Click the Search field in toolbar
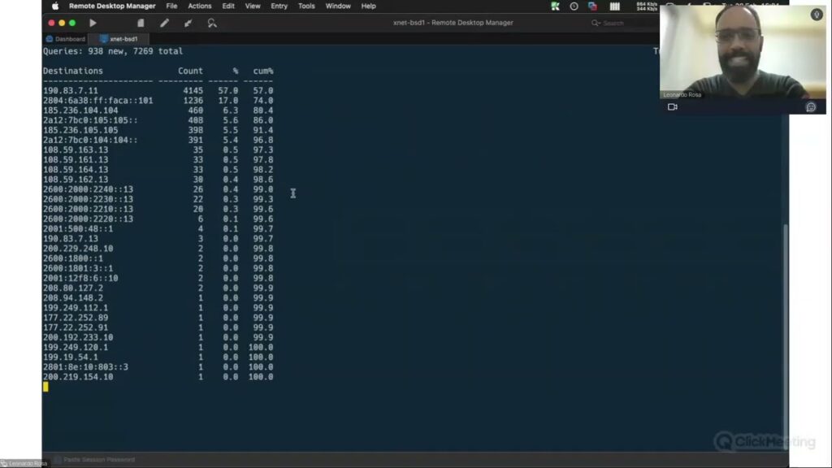 624,23
